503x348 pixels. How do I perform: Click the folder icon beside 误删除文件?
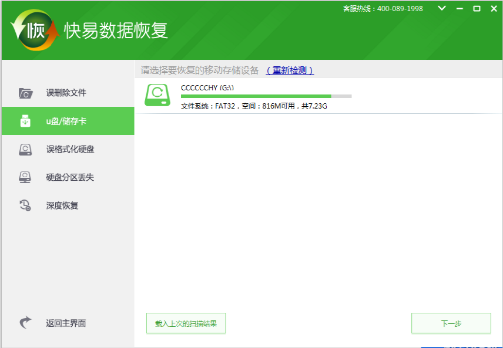25,93
